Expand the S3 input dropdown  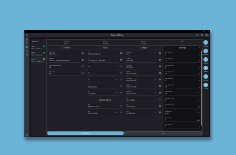(103, 66)
